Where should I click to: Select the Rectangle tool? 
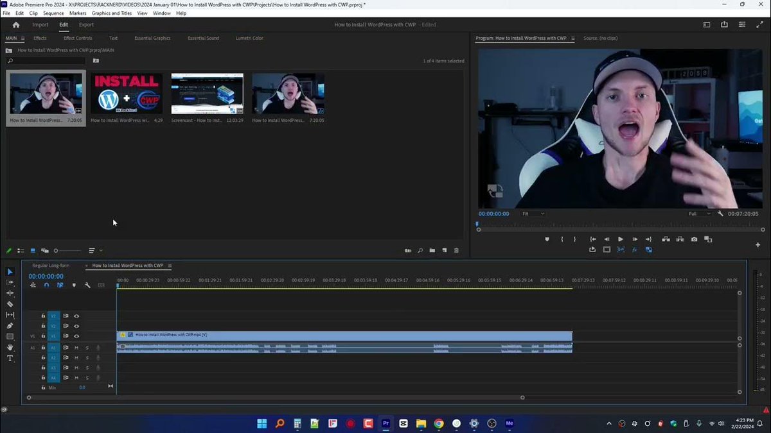click(x=10, y=336)
